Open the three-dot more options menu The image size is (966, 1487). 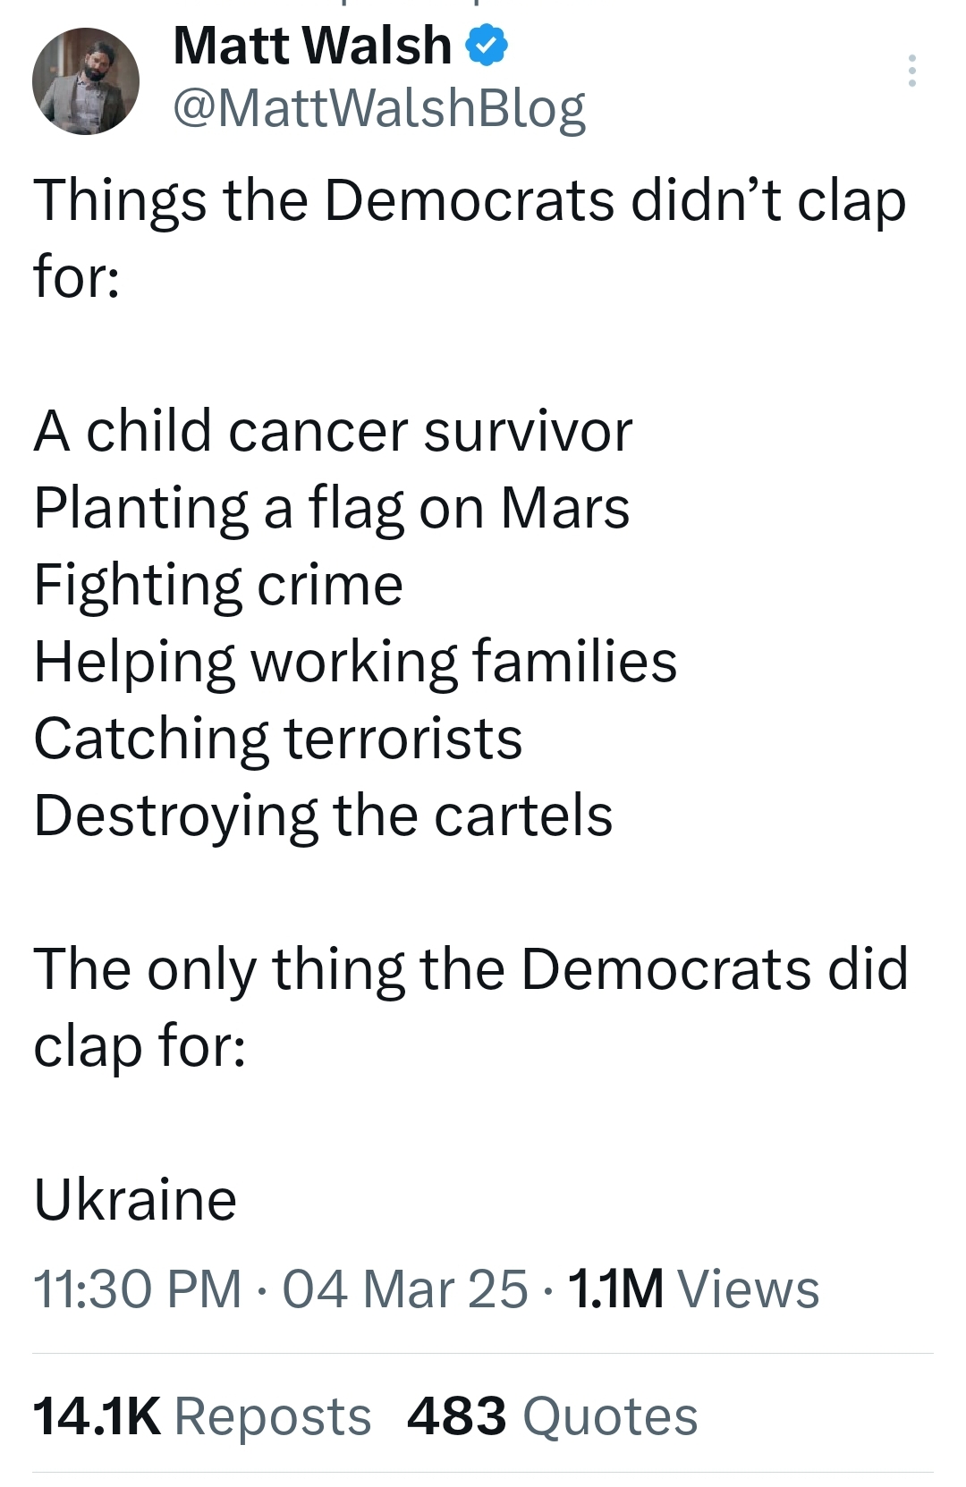[x=911, y=71]
